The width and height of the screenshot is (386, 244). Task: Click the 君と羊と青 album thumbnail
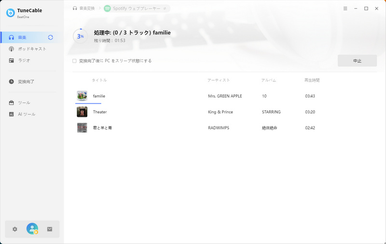(x=82, y=128)
